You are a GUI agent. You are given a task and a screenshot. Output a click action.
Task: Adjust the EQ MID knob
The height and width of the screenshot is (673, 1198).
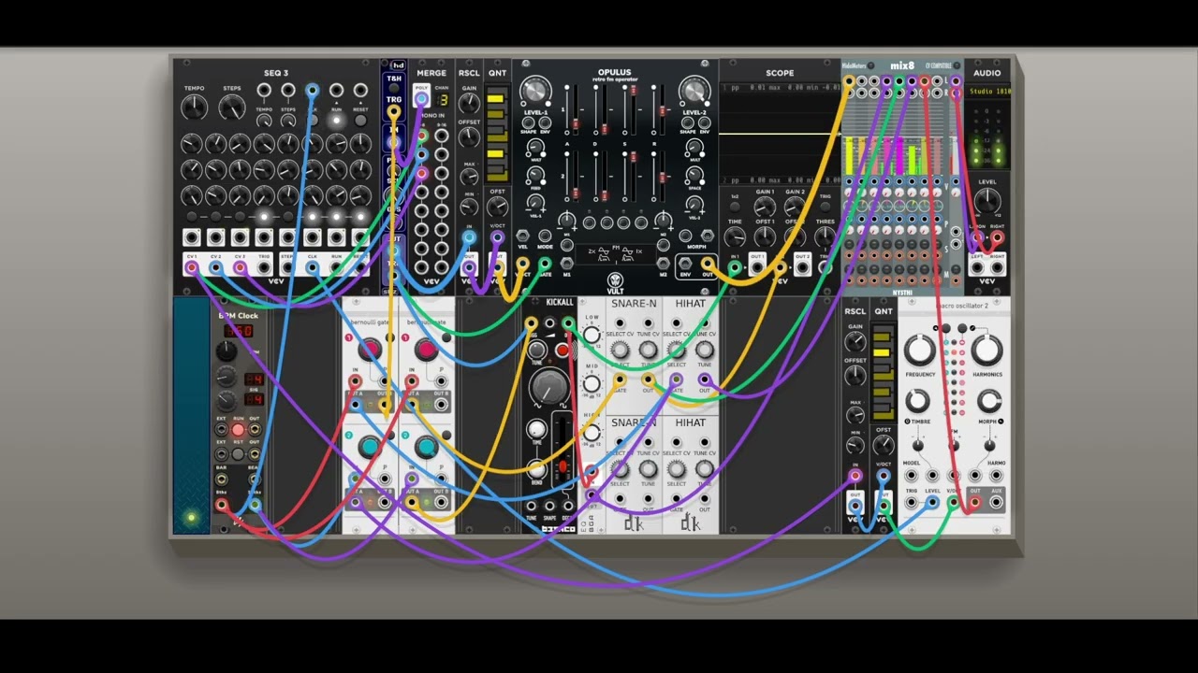click(592, 383)
